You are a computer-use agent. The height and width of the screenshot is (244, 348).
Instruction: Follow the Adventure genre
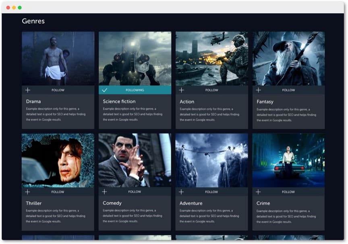(x=211, y=192)
